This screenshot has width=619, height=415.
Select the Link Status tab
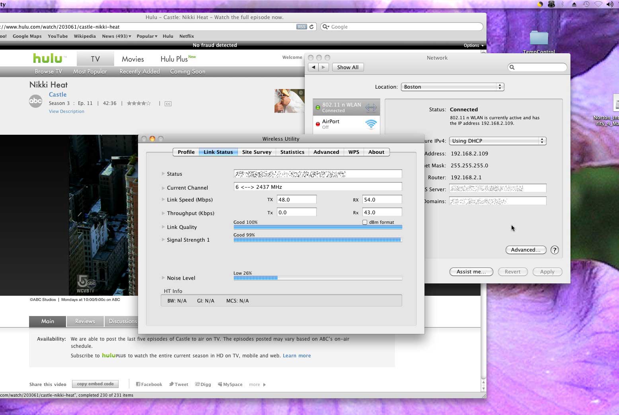(x=218, y=152)
